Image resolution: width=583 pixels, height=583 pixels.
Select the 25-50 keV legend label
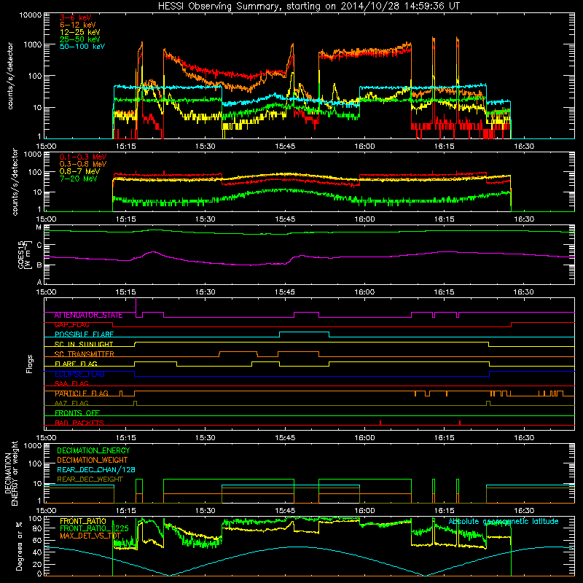pos(80,39)
